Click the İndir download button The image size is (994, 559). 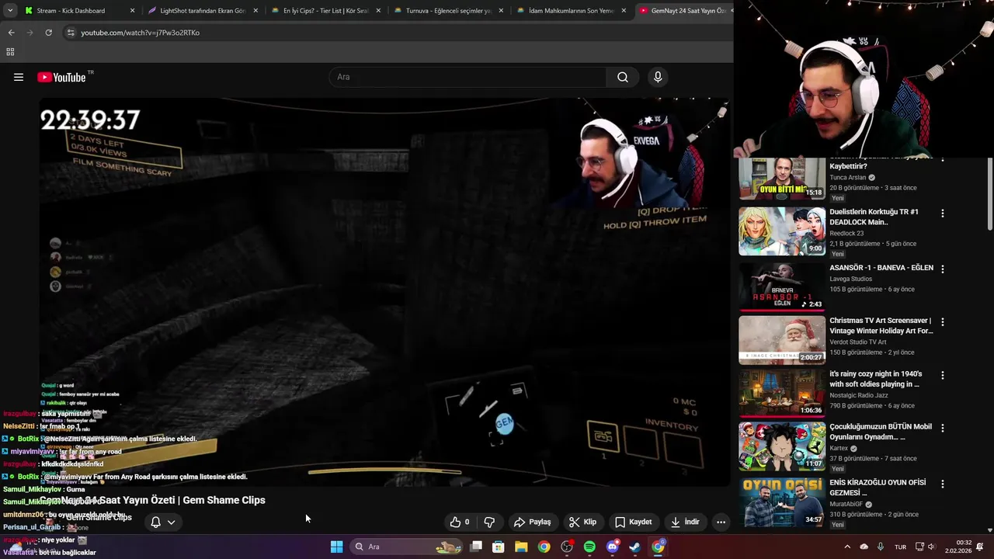pos(686,522)
